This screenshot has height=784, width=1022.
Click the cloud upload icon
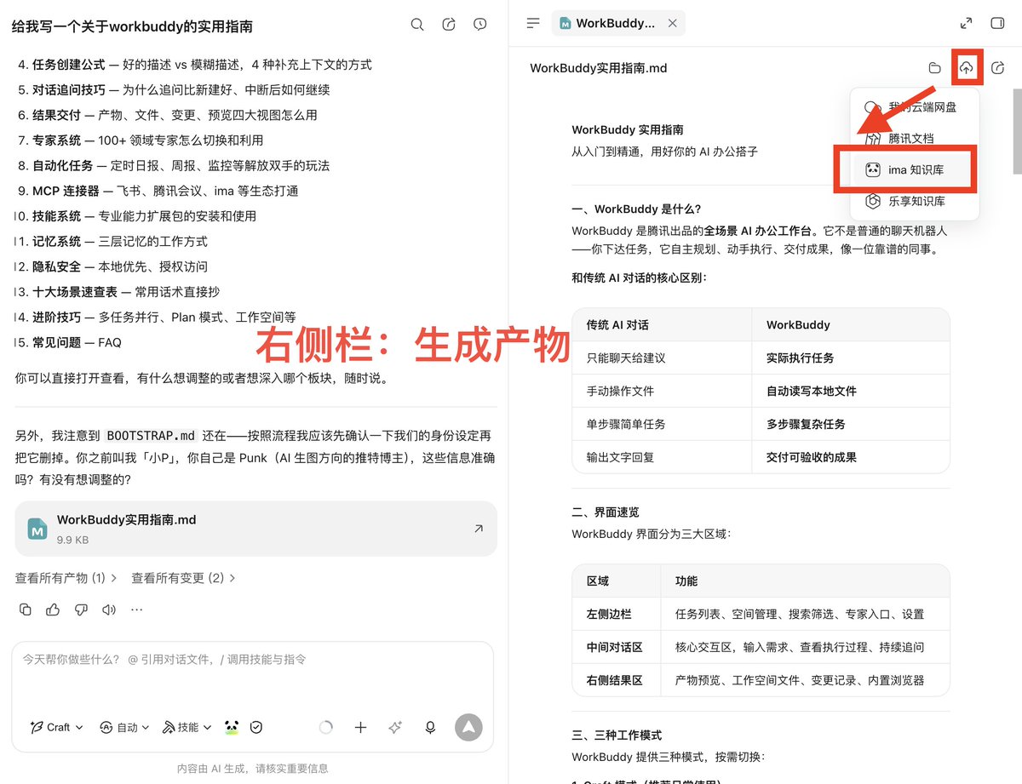pos(966,68)
